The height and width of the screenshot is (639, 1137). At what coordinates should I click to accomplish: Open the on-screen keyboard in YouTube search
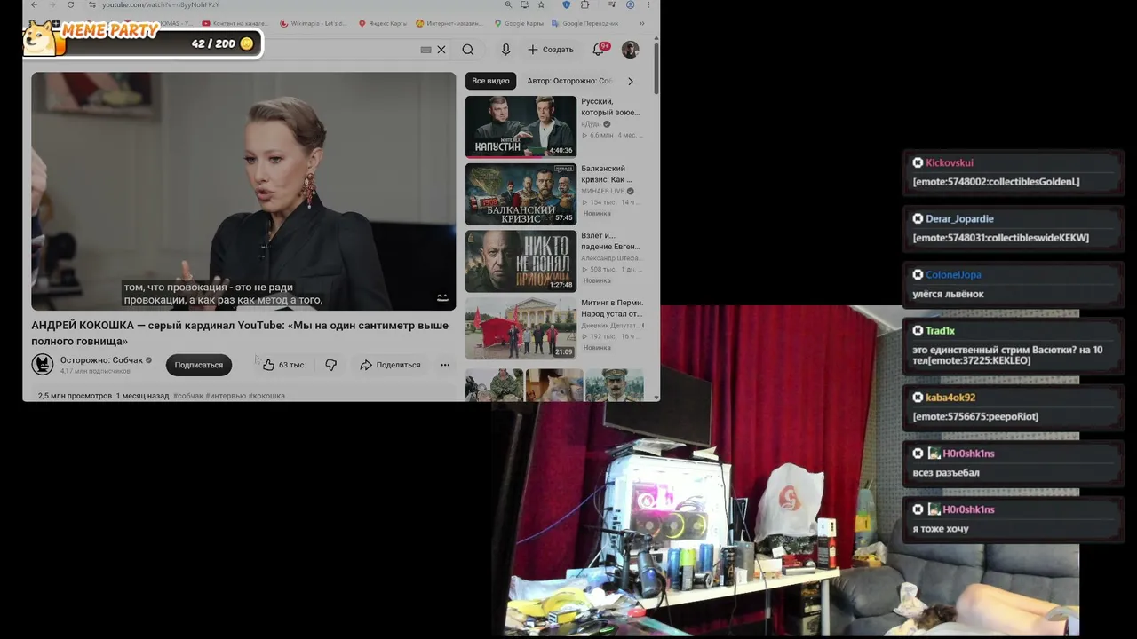(425, 50)
